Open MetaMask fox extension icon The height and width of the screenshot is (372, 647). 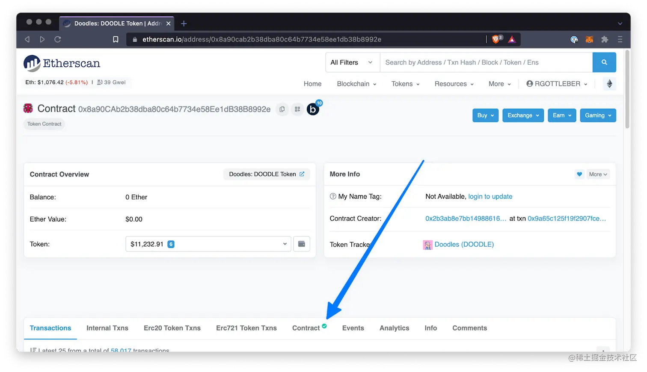point(589,39)
